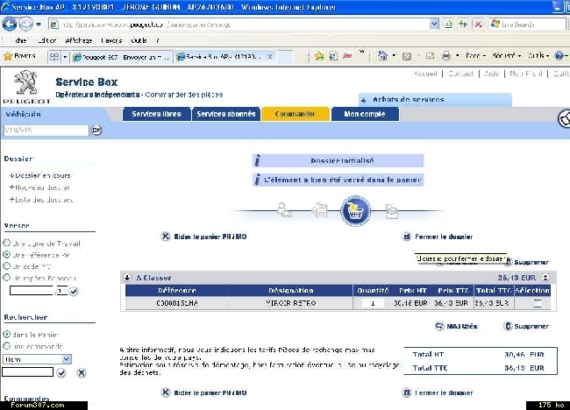The width and height of the screenshot is (570, 410).
Task: Click the quantity field for MIRROR RETRO
Action: (373, 303)
